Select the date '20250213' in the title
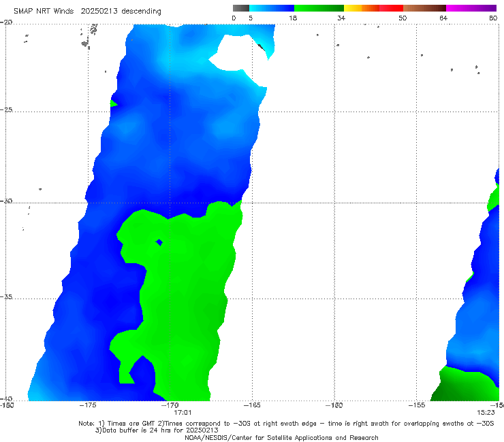Screen dimensions: 504x442 (x=99, y=11)
